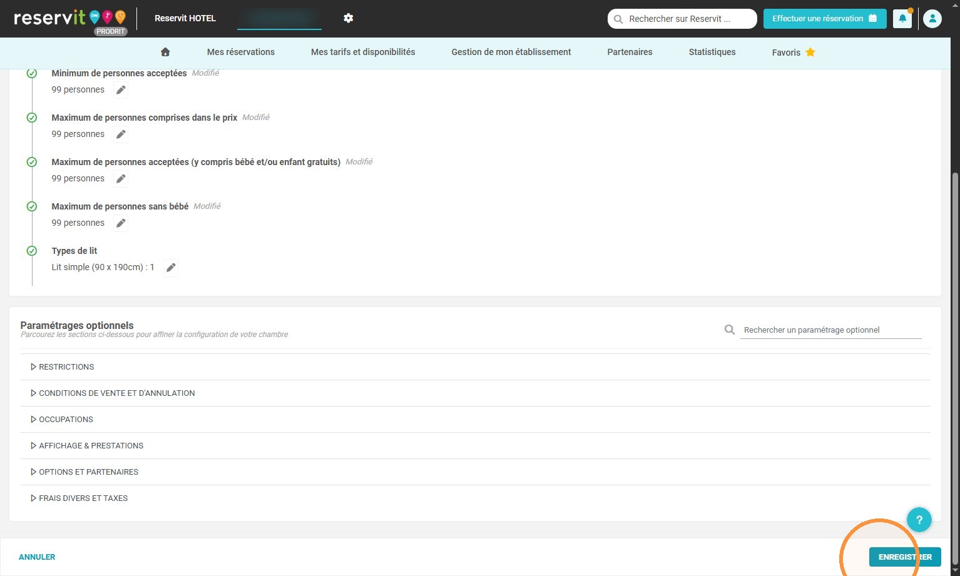Click the Lit simple (90 x 190cm) : 1 text
960x576 pixels.
pyautogui.click(x=103, y=267)
